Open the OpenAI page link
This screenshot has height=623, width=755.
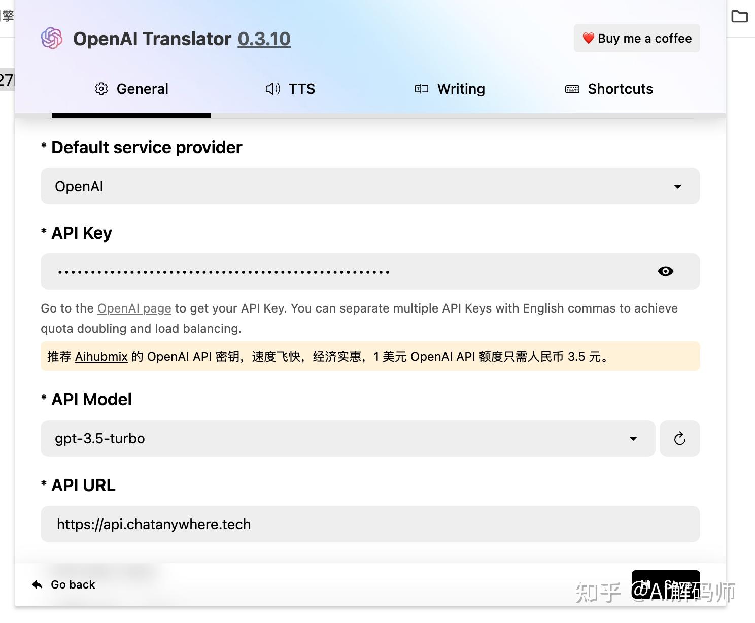133,308
